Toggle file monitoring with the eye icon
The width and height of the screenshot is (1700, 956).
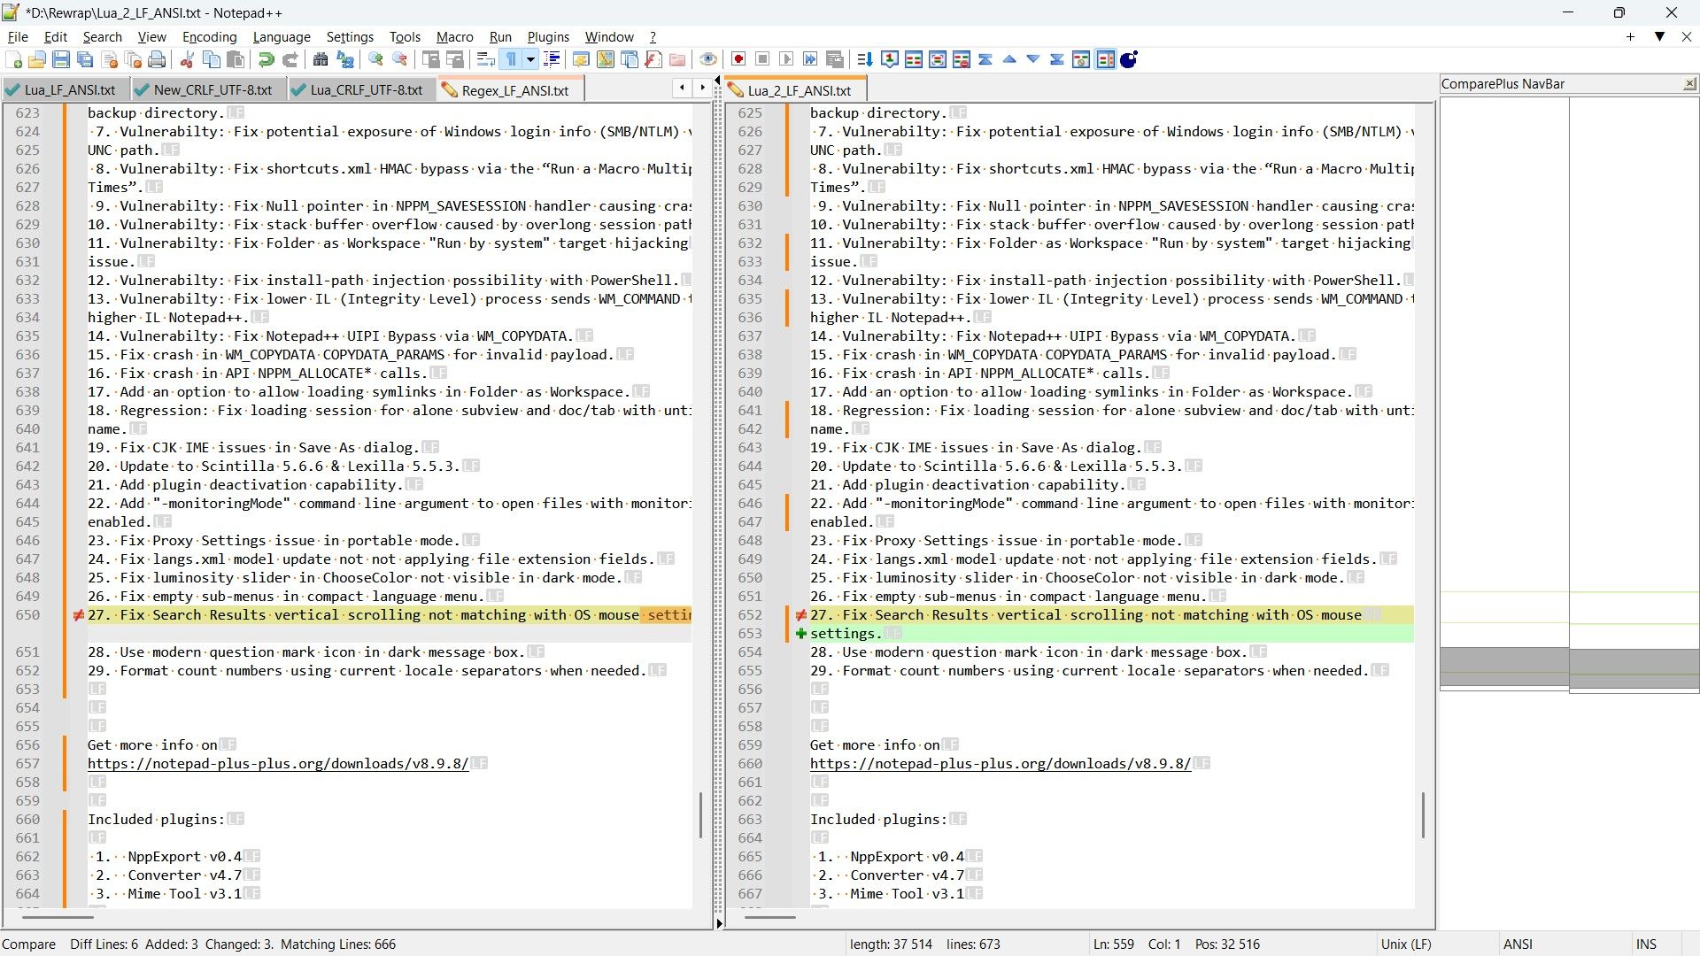pyautogui.click(x=708, y=59)
